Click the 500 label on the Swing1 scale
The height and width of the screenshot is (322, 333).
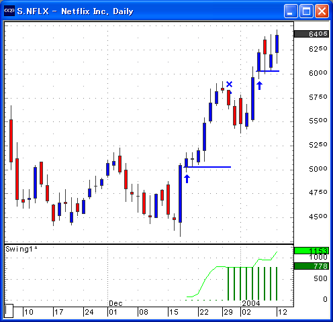pyautogui.click(x=320, y=278)
